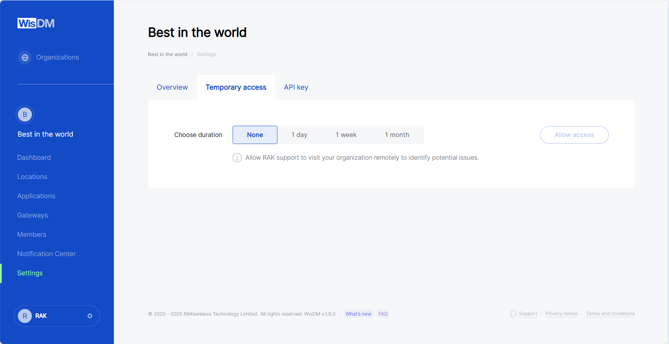
Task: Navigate to Gateways in the sidebar
Action: 32,215
